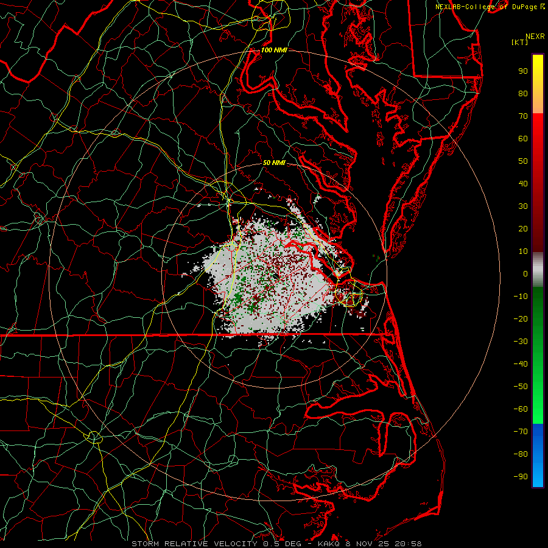Click the [KT] units label
The width and height of the screenshot is (548, 548).
(x=520, y=42)
